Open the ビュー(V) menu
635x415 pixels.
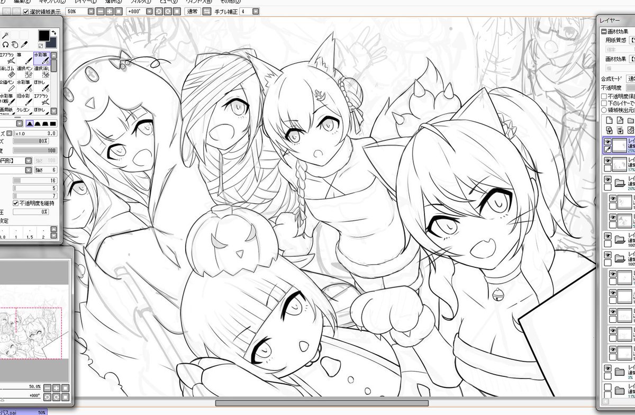tap(169, 2)
